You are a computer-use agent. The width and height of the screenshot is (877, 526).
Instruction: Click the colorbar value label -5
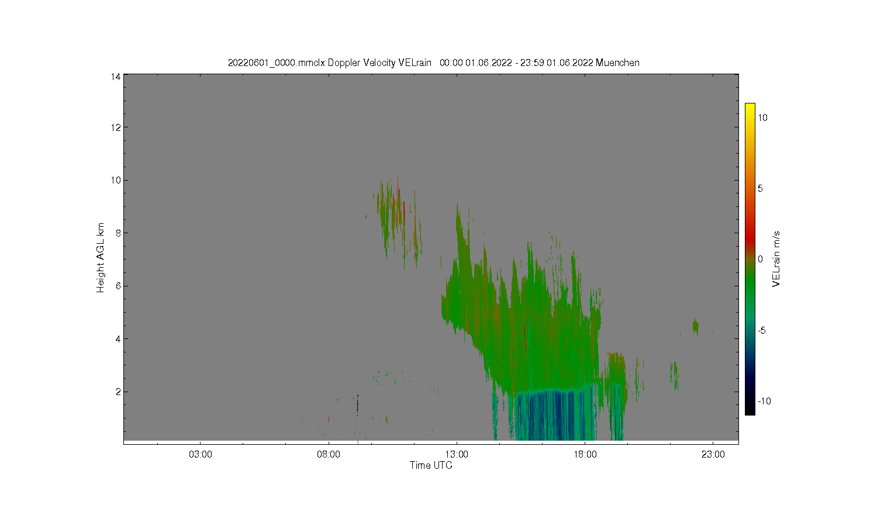[762, 330]
